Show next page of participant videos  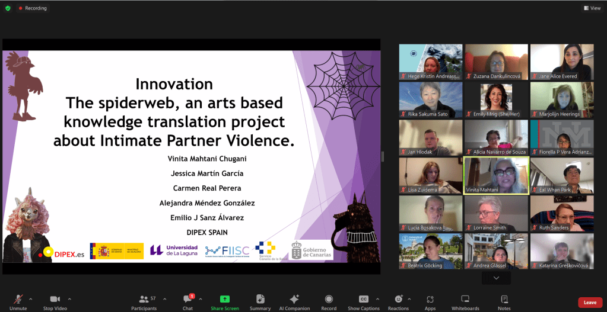pyautogui.click(x=496, y=278)
